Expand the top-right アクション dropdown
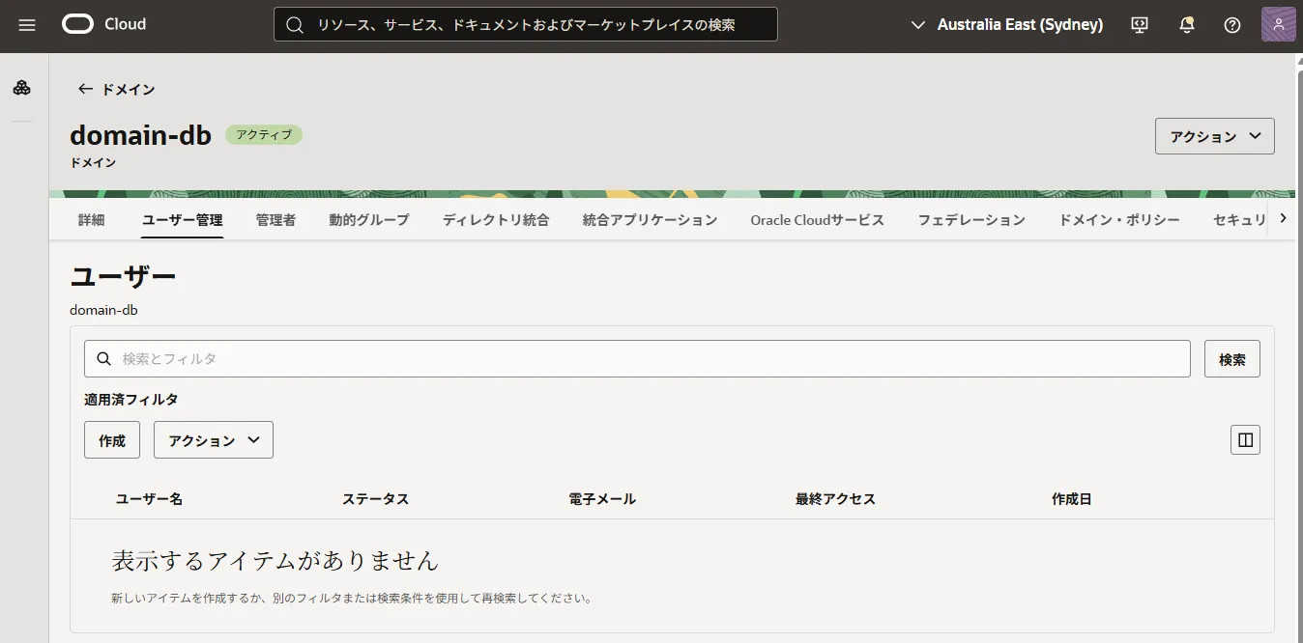 (x=1214, y=135)
